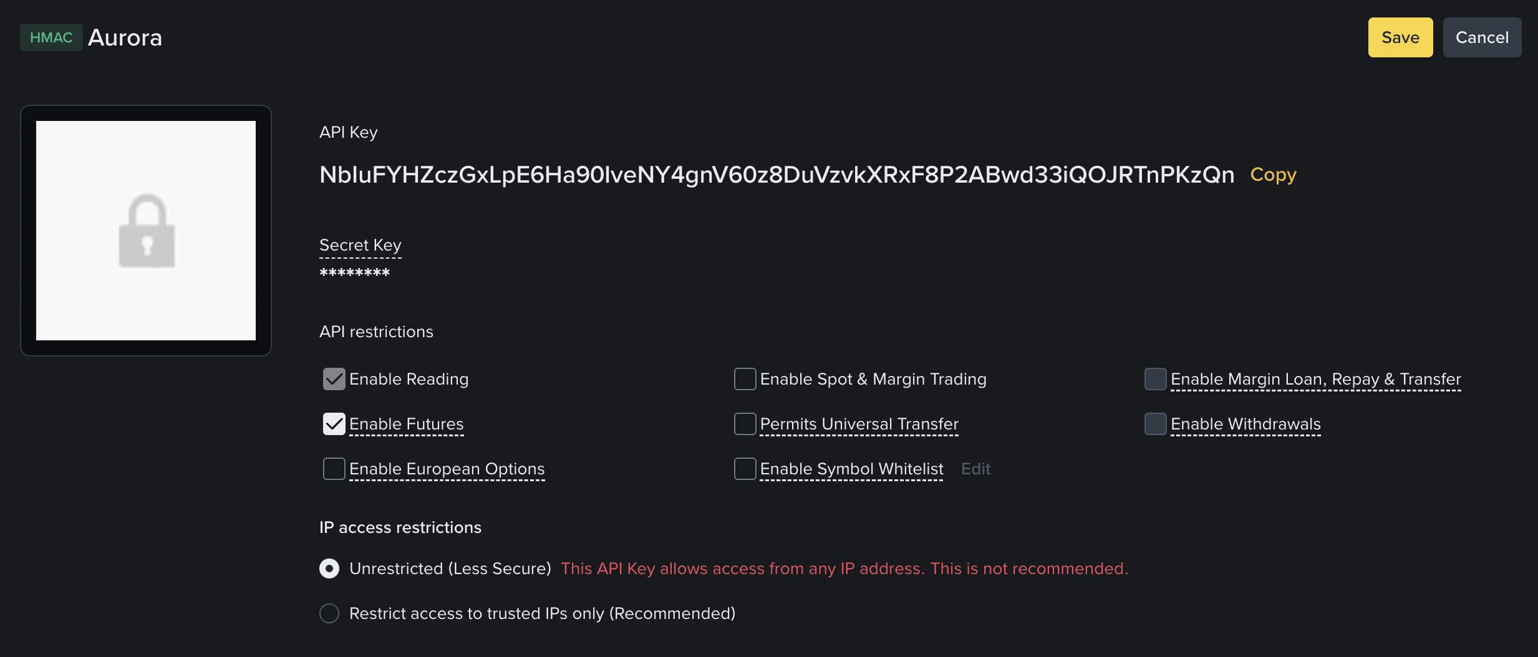Save the Aurora API key changes
1538x657 pixels.
coord(1399,37)
